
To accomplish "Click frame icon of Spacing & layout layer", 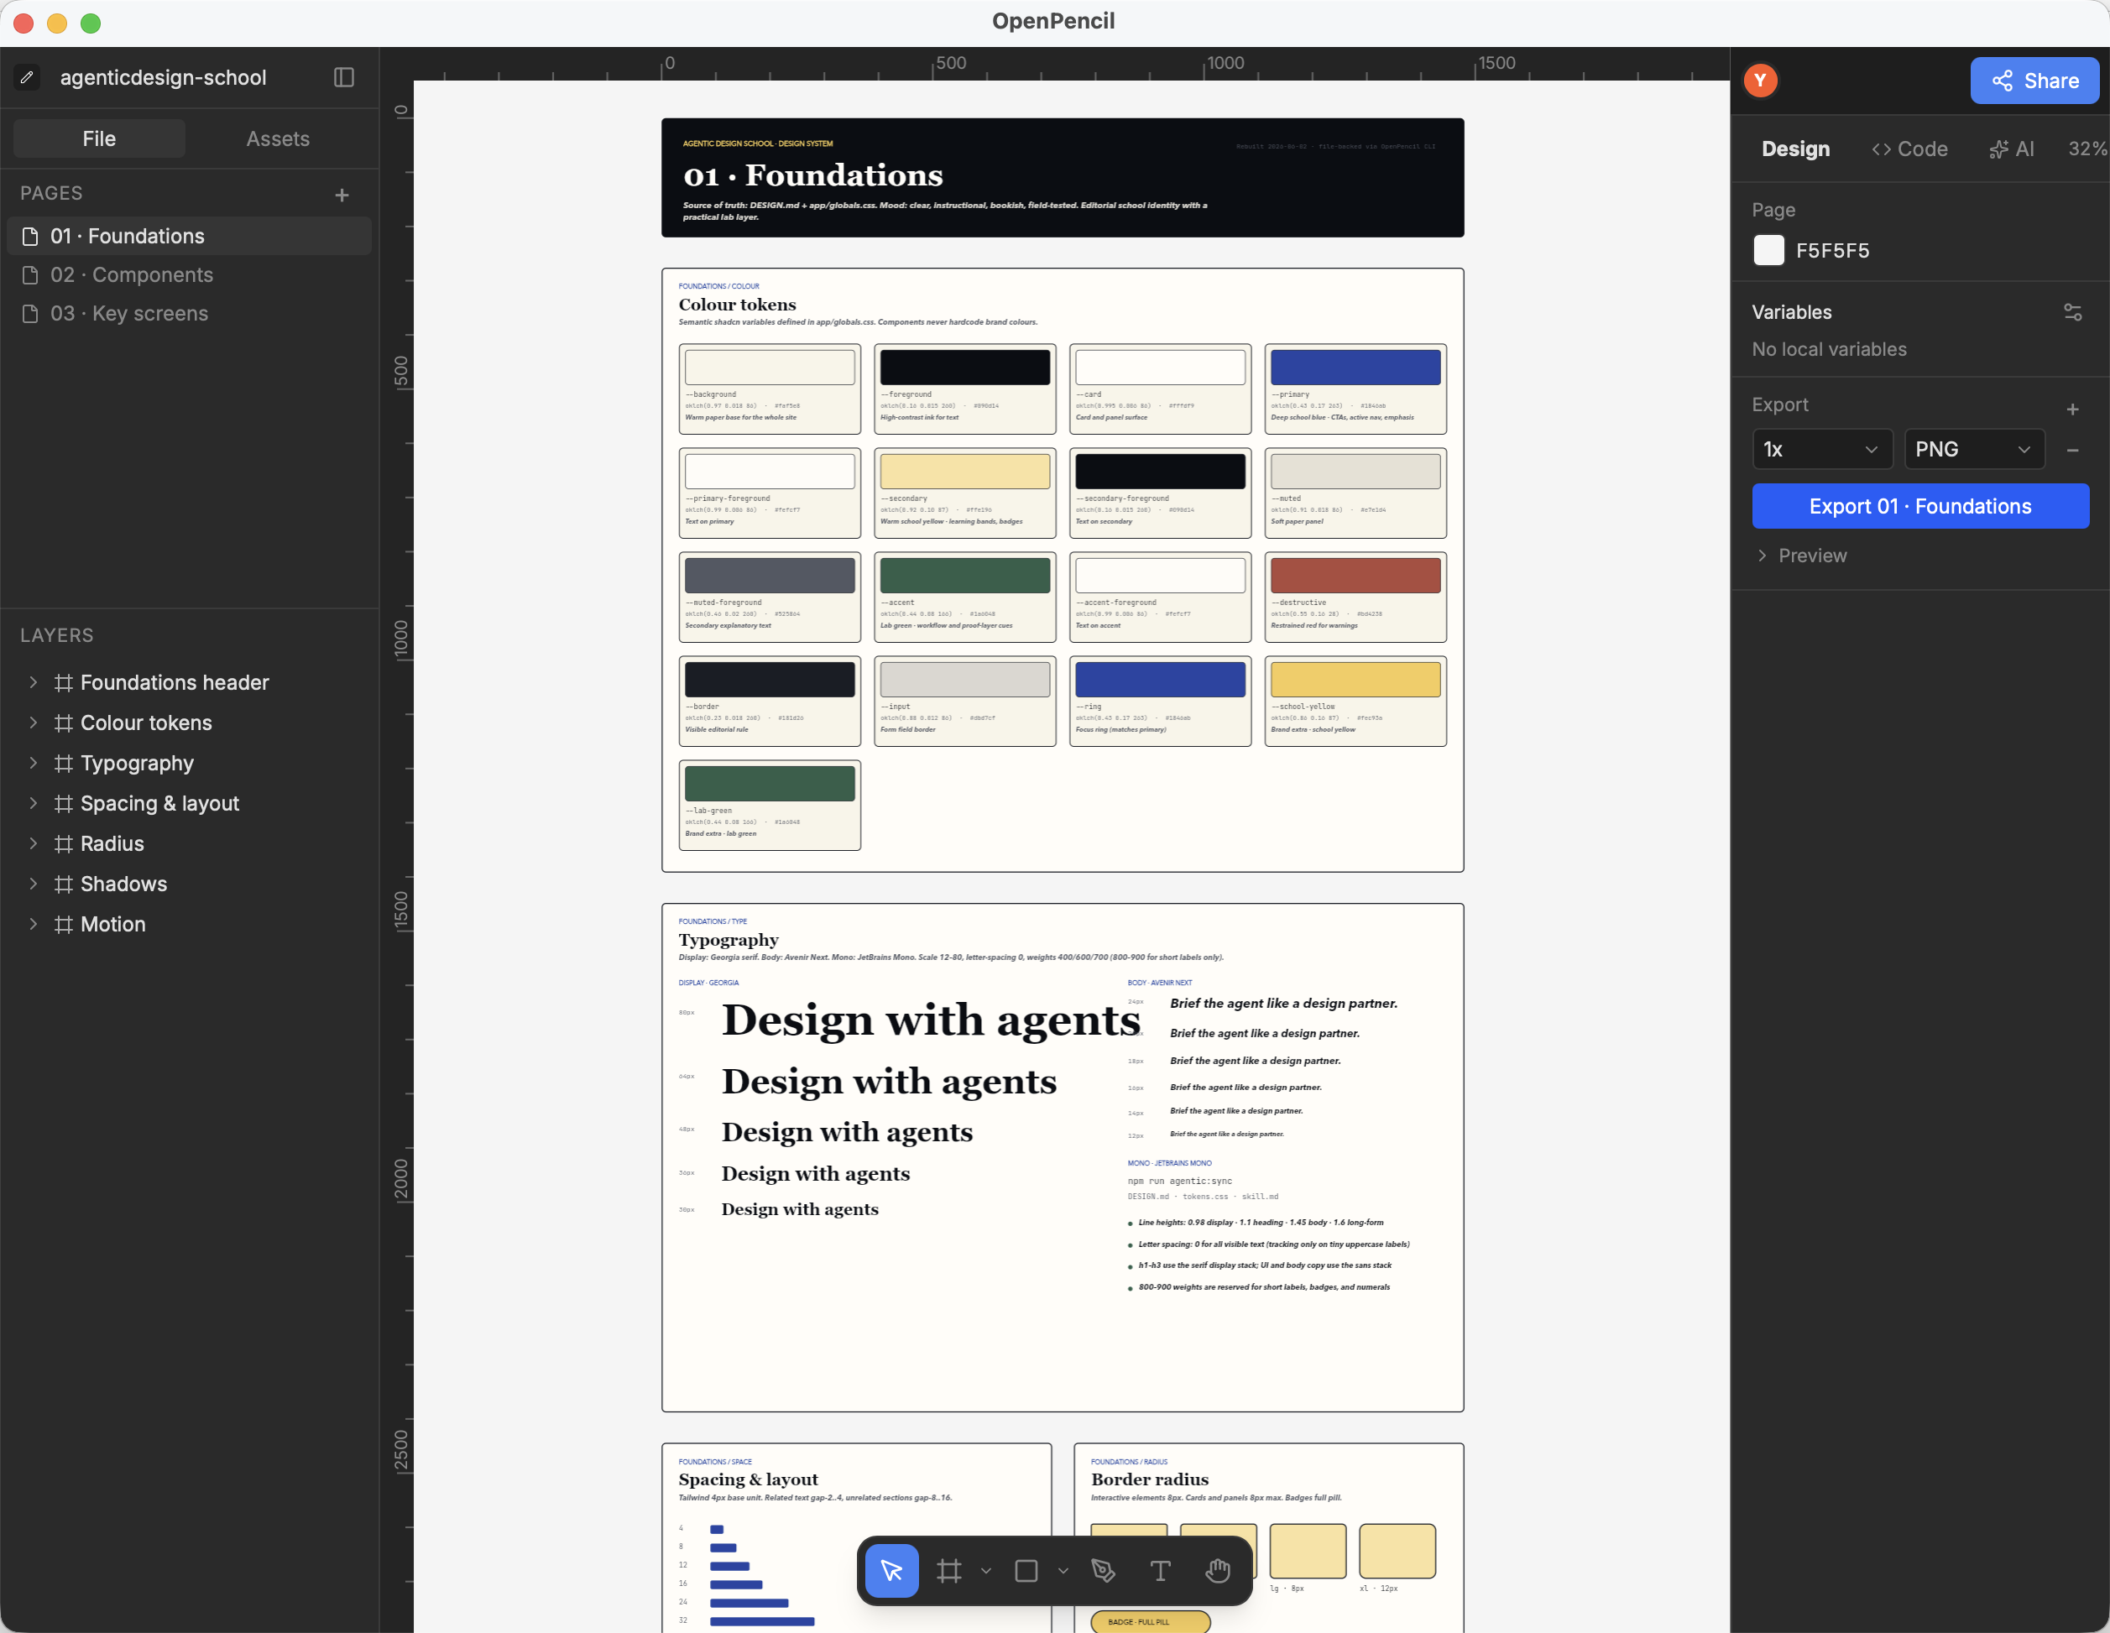I will click(64, 803).
